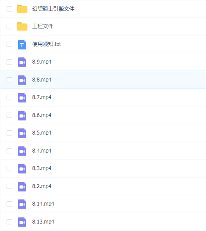The width and height of the screenshot is (206, 231).
Task: Click the 8.13.mp4 file name
Action: 43,222
